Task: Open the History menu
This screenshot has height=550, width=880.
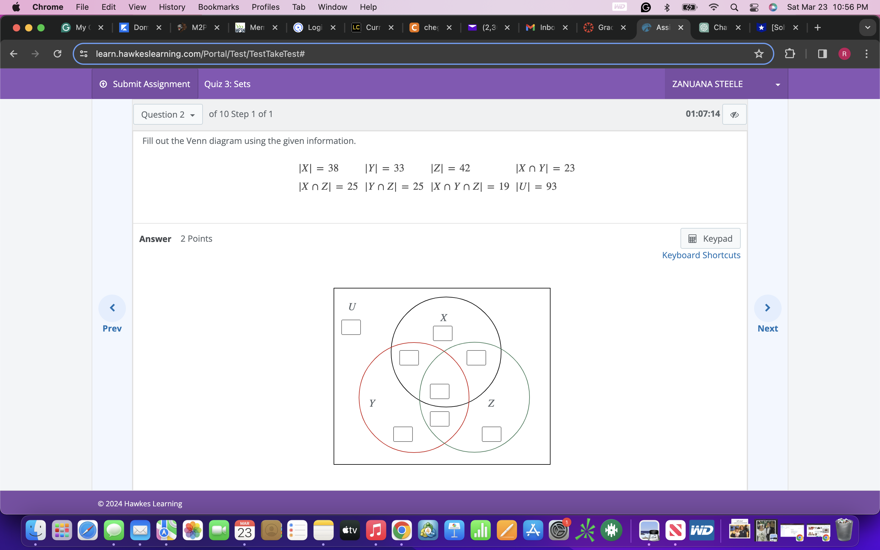Action: pos(172,7)
